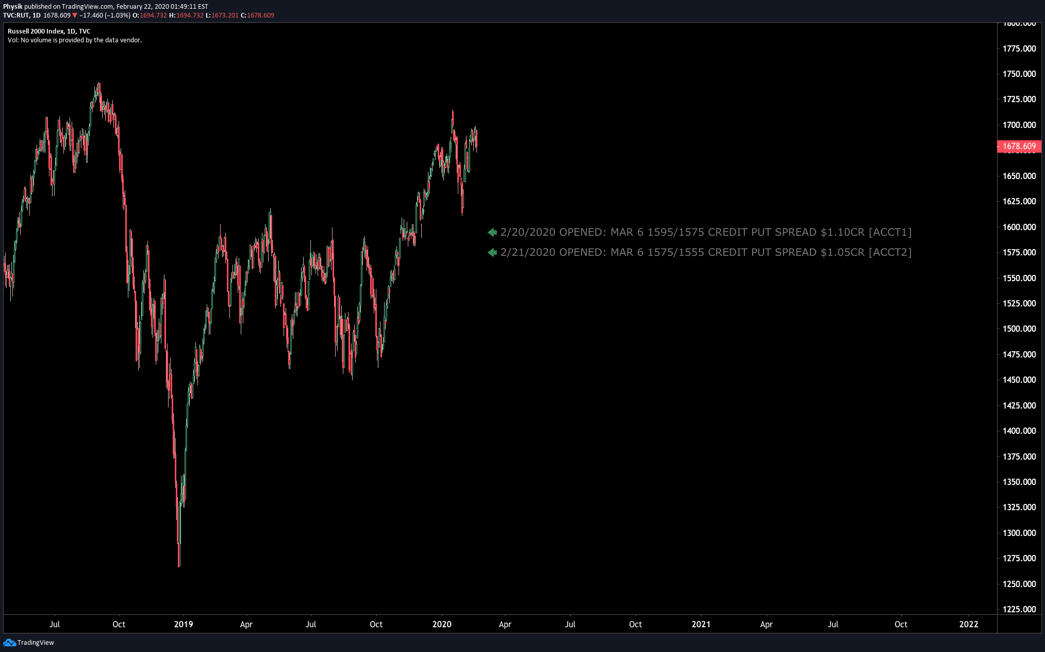This screenshot has width=1045, height=652.
Task: Click the TradingView cloud logo icon
Action: pyautogui.click(x=9, y=642)
